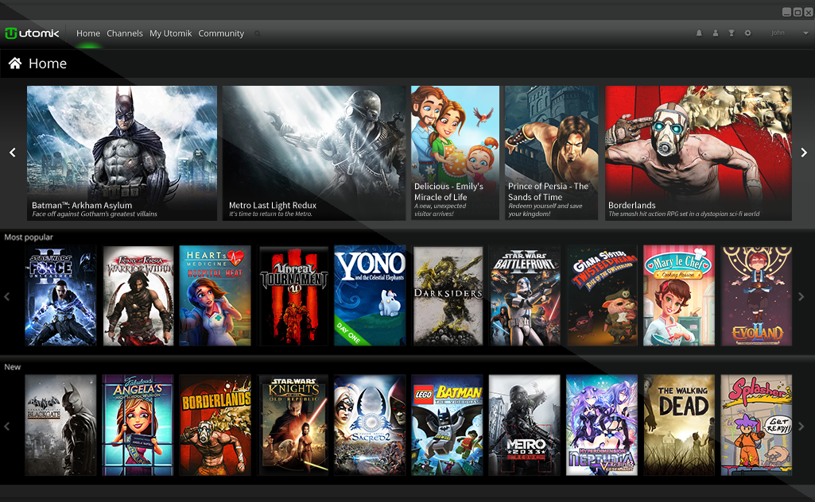Advance featured carousel with right arrow
The height and width of the screenshot is (502, 815).
pos(803,153)
